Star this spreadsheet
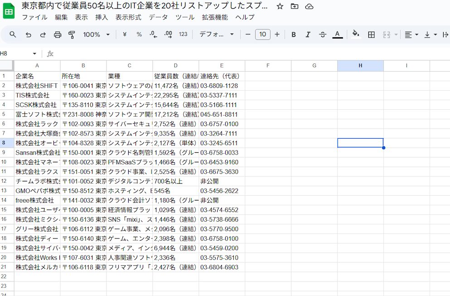Screen dimensions: 450x296 pos(280,6)
